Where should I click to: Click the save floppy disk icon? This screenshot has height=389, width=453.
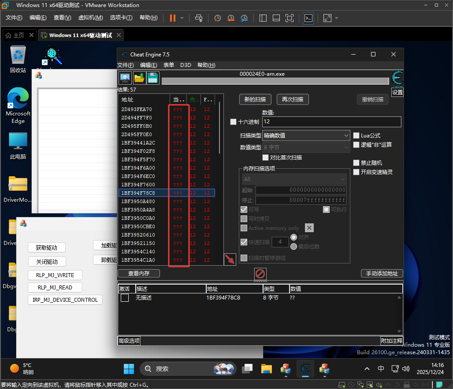click(153, 78)
